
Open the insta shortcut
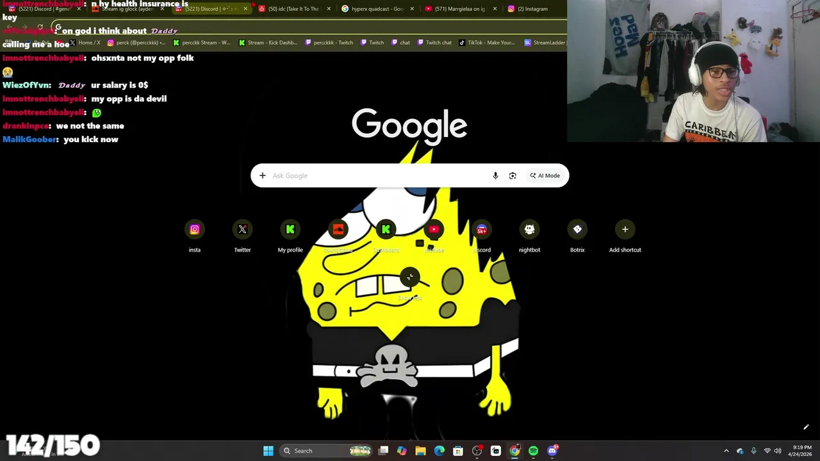[x=195, y=237]
